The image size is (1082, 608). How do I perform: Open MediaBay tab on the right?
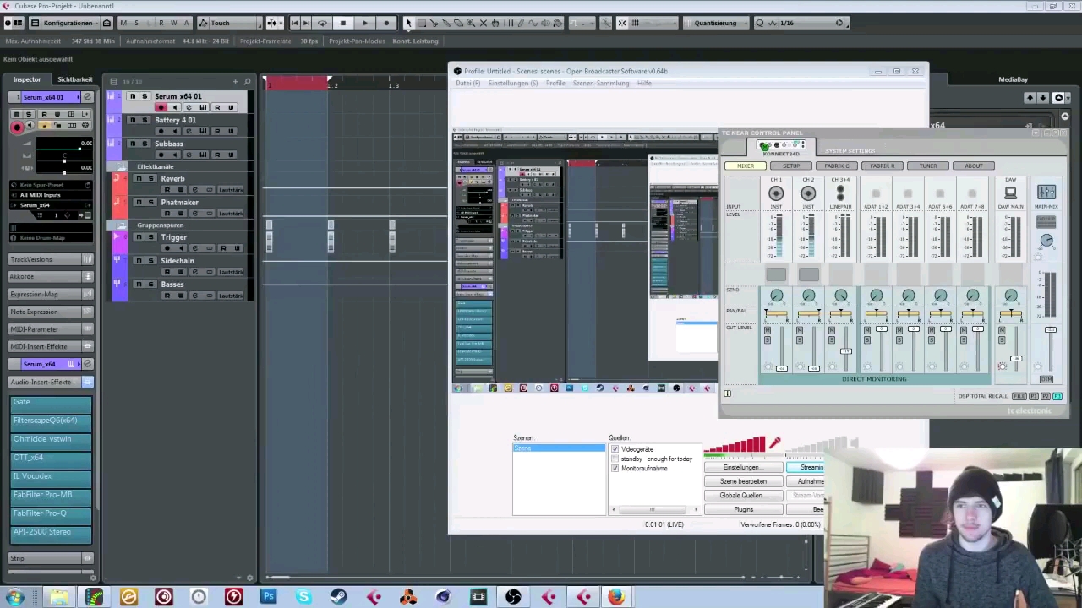click(x=1013, y=79)
